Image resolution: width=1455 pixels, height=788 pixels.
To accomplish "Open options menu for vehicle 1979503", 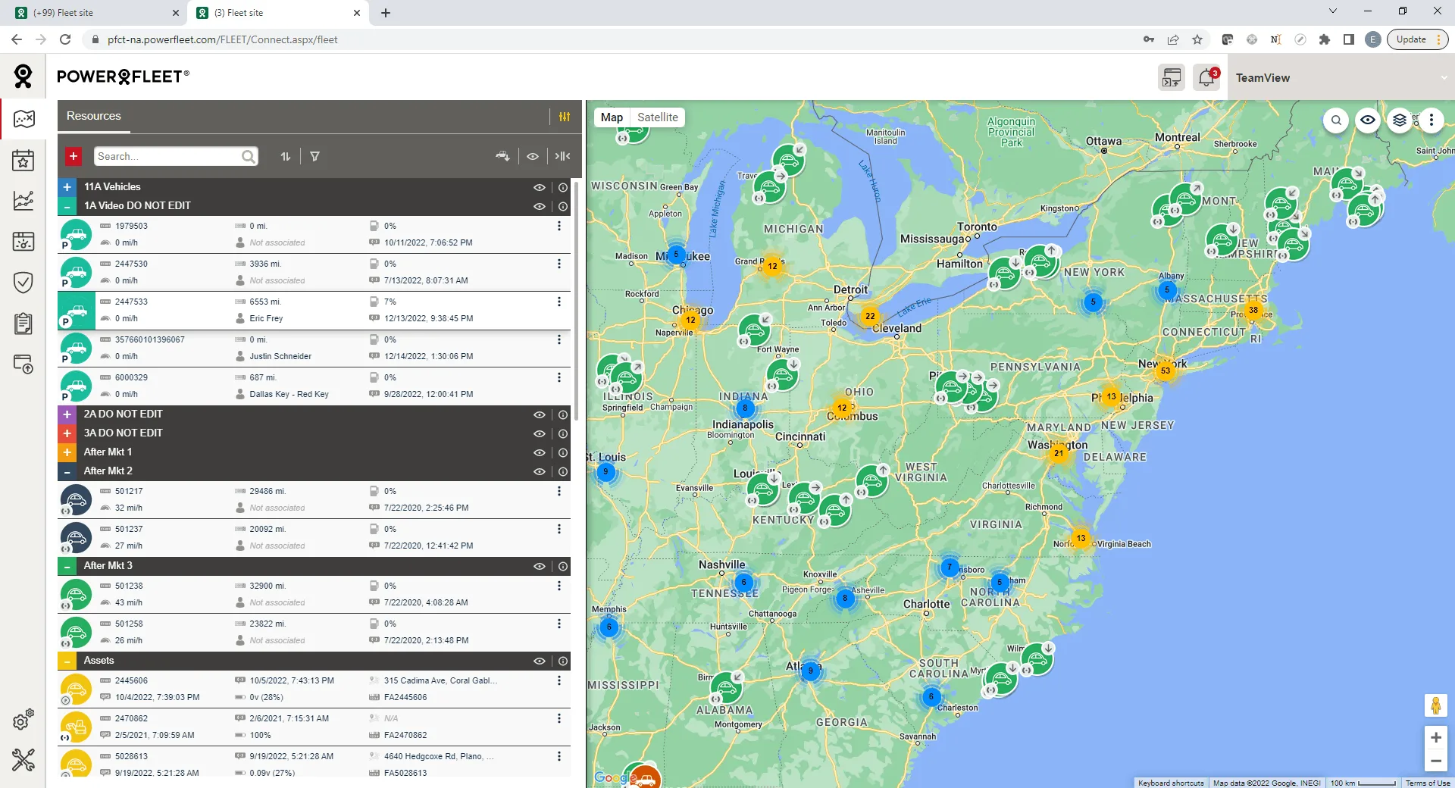I will click(559, 226).
